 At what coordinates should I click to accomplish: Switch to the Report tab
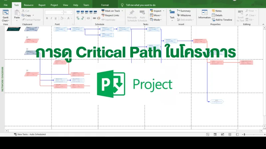[x=42, y=5]
